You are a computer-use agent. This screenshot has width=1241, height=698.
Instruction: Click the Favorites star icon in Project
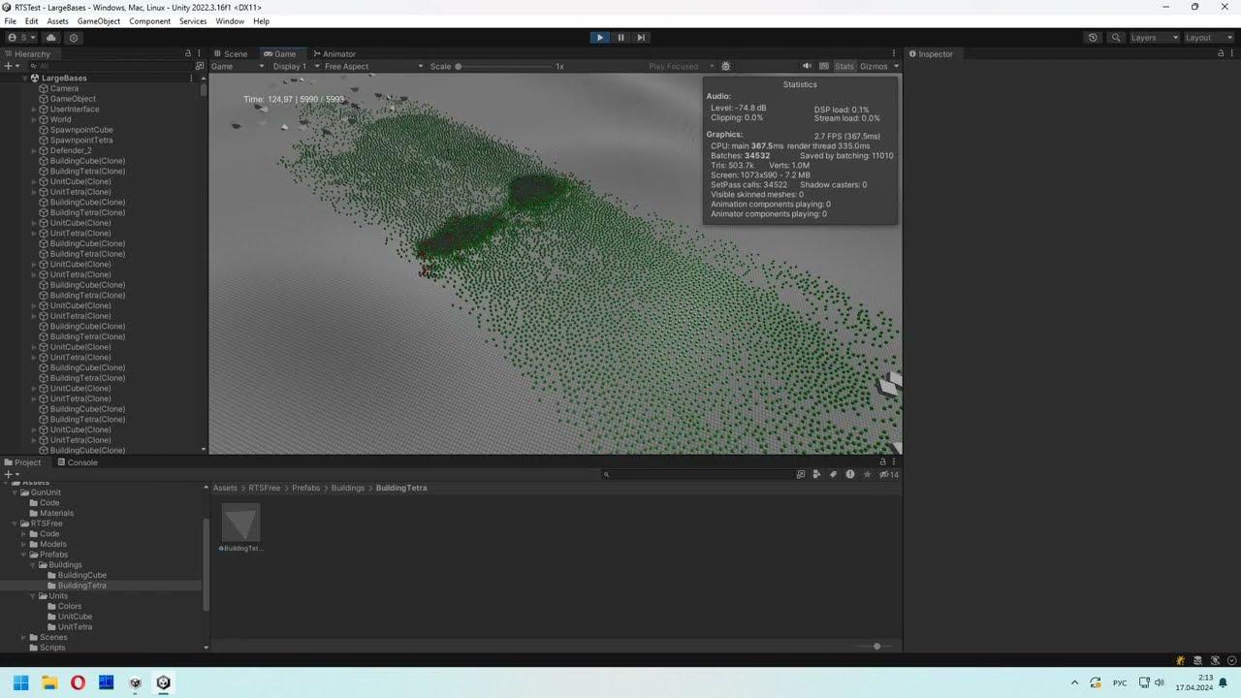(x=867, y=474)
